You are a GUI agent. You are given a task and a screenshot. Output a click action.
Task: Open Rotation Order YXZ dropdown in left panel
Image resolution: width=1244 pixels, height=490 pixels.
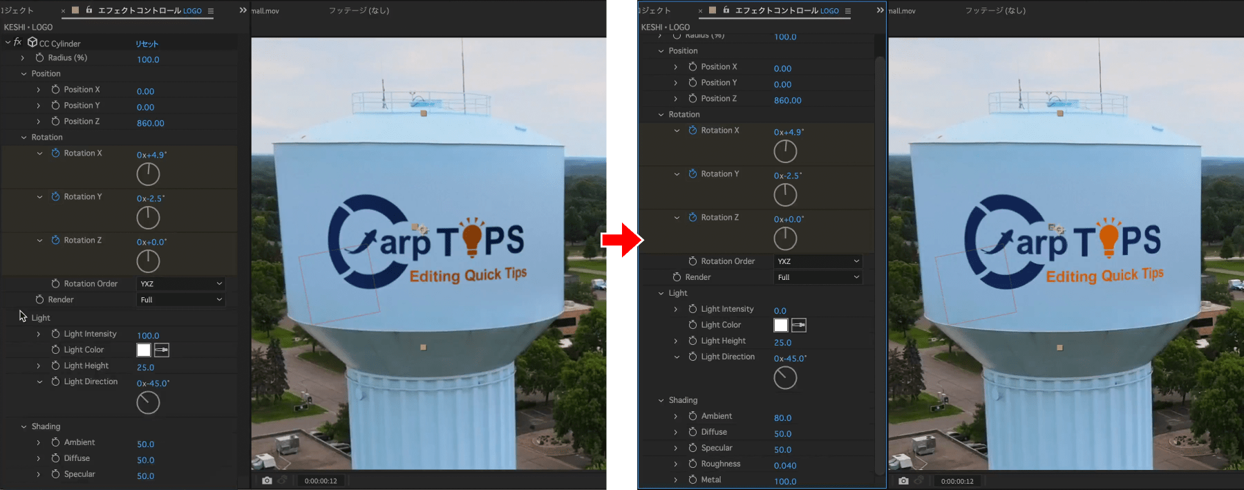tap(181, 284)
